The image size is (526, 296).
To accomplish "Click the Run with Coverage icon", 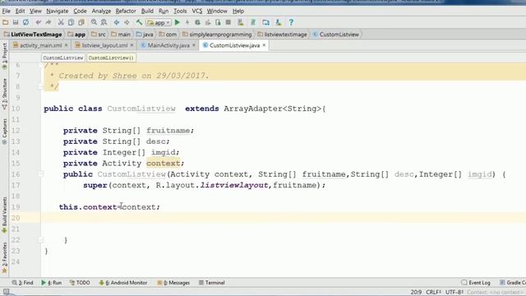I will [208, 22].
